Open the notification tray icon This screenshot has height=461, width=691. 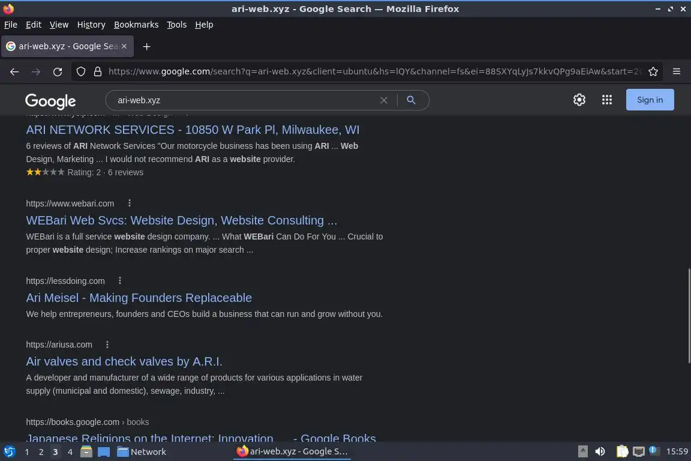[x=654, y=451]
